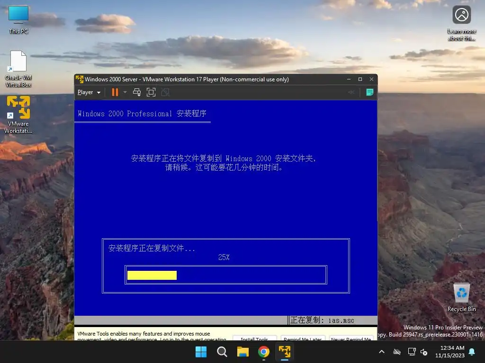Pause the virtual machine with orange button

[x=115, y=92]
